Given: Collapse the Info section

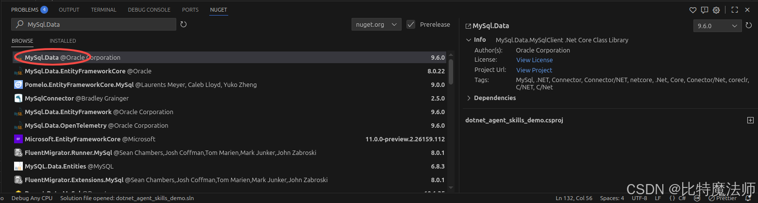Looking at the screenshot, I should point(469,40).
